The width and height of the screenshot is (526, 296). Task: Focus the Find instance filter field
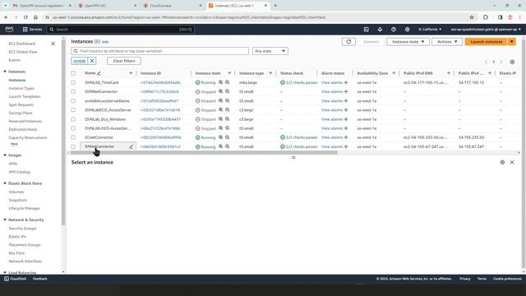160,51
